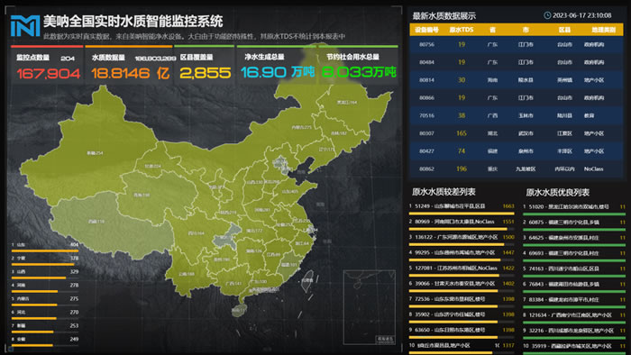631x355 pixels.
Task: Select device row 80756 in the table
Action: tap(517, 45)
